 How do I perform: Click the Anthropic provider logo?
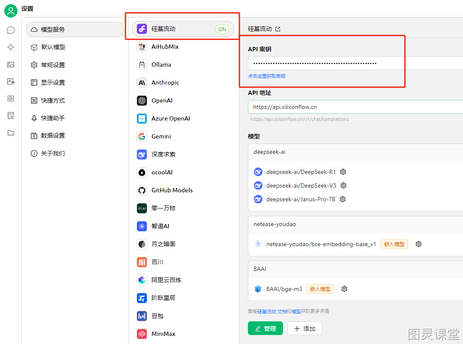click(142, 82)
